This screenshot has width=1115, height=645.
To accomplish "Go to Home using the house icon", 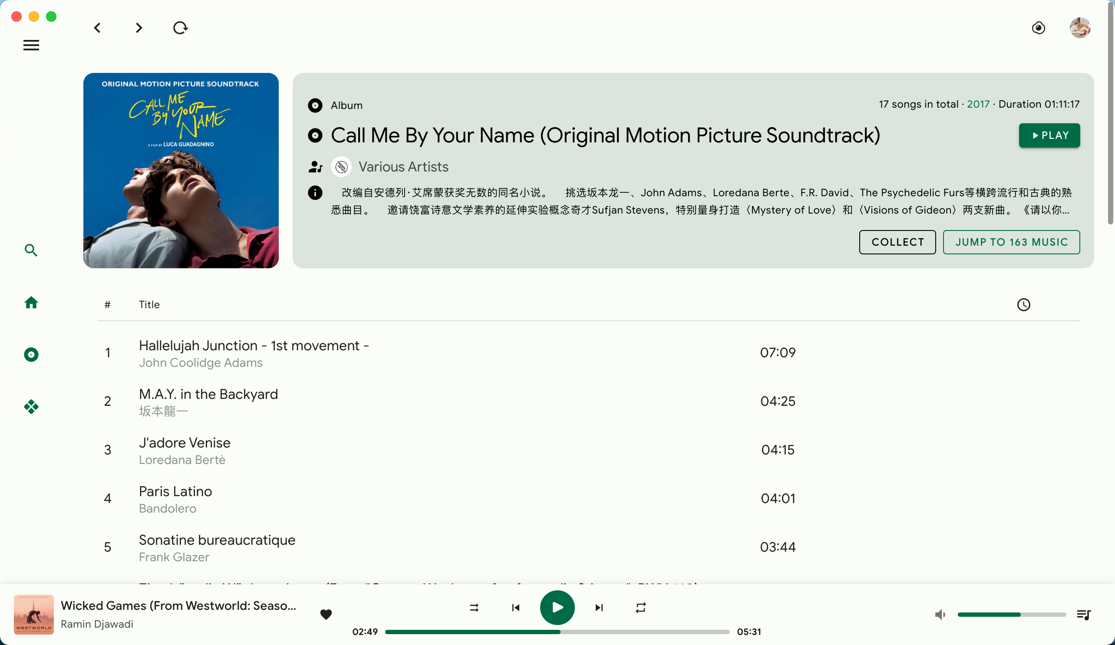I will pyautogui.click(x=31, y=302).
